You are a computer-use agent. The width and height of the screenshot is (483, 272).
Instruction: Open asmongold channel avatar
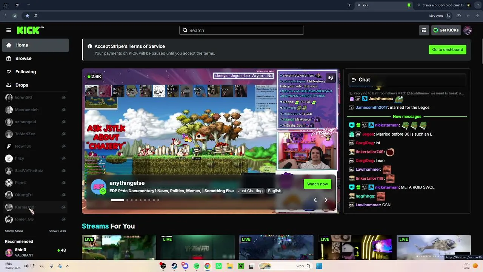click(9, 122)
